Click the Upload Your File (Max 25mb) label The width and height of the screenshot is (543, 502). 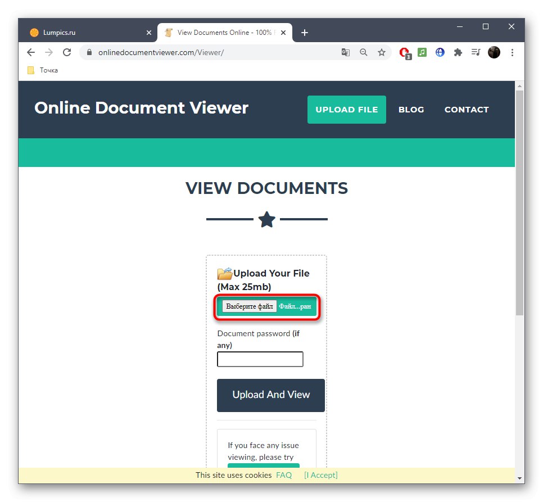pos(264,280)
